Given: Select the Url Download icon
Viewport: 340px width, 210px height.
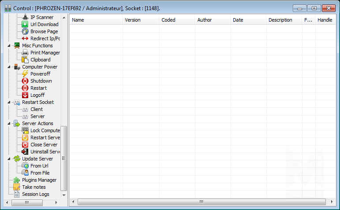Looking at the screenshot, I should pyautogui.click(x=25, y=24).
